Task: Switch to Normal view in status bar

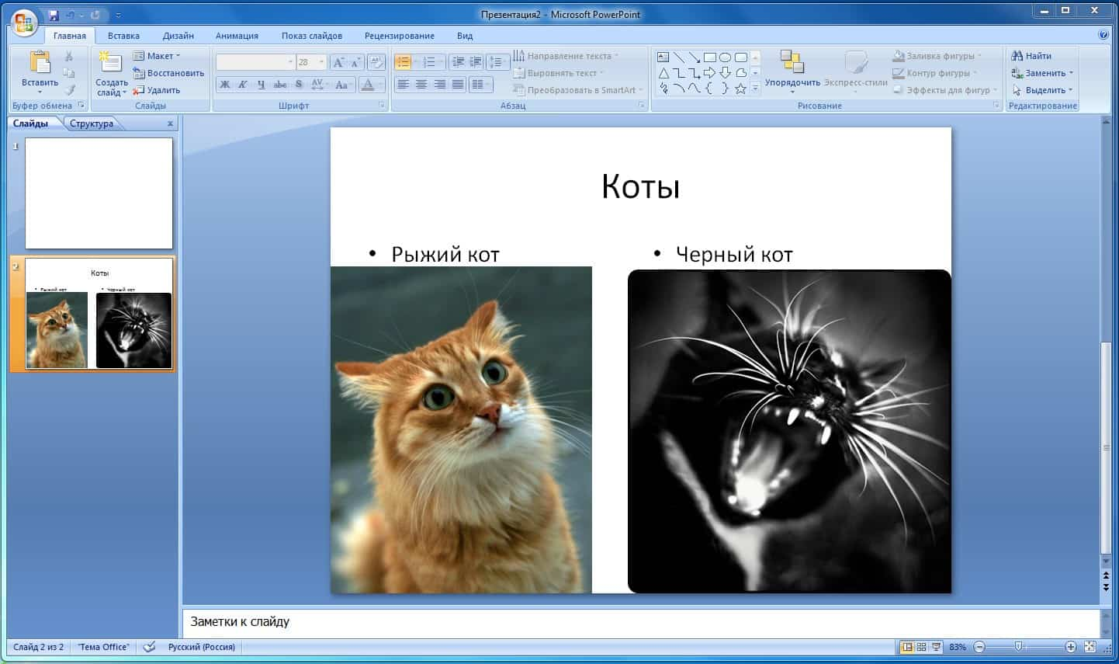Action: click(907, 647)
